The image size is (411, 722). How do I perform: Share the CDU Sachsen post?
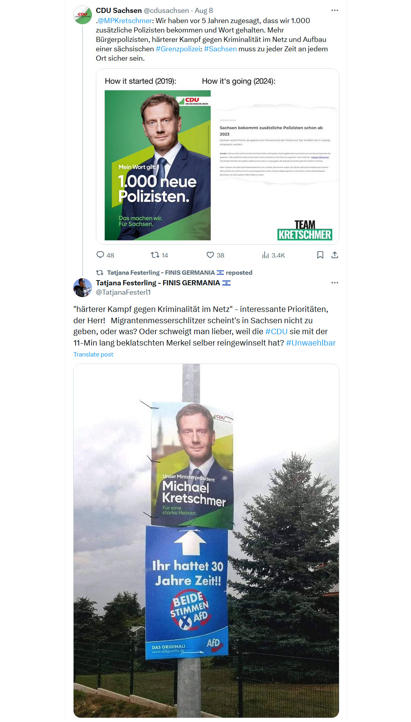click(x=335, y=255)
